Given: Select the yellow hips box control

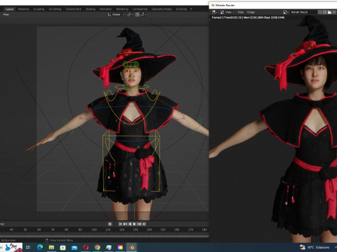Looking at the screenshot, I should (131, 161).
